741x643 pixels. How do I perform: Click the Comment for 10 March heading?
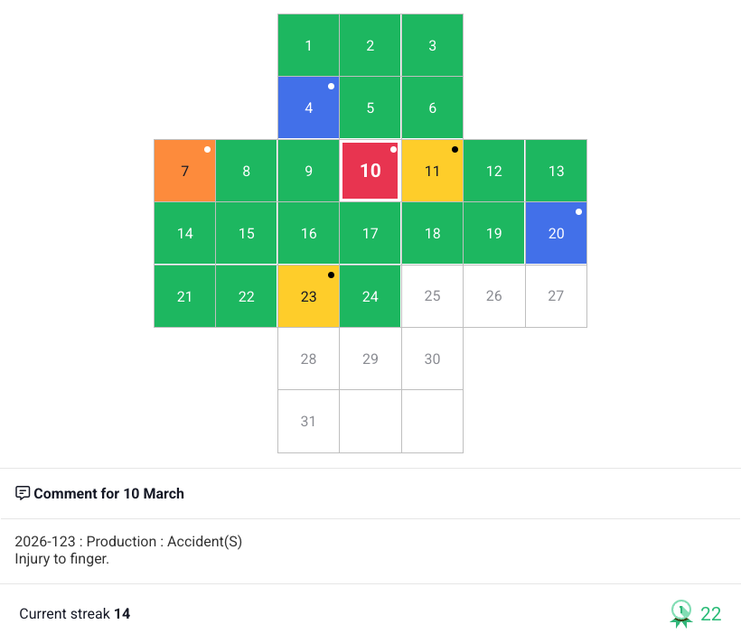(108, 493)
